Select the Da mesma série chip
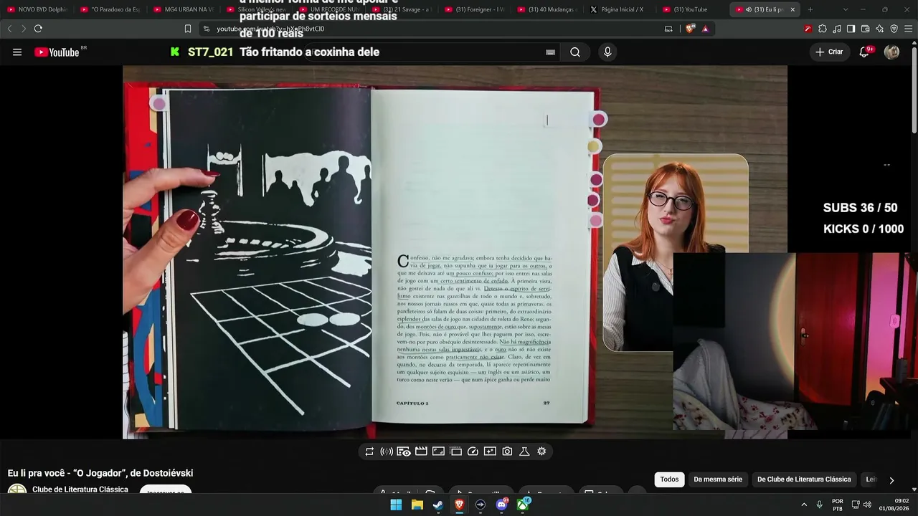The image size is (918, 516). 718,479
